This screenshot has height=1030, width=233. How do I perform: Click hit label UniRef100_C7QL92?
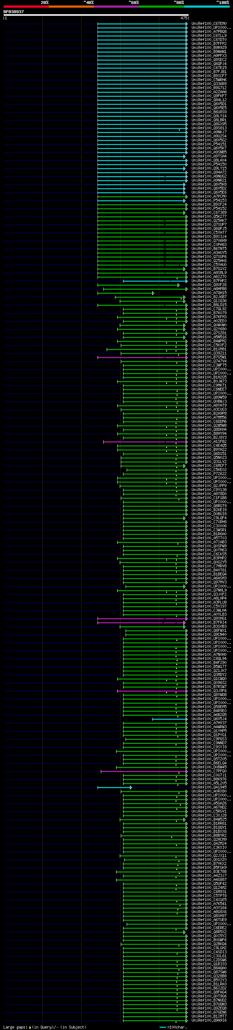pos(209,309)
